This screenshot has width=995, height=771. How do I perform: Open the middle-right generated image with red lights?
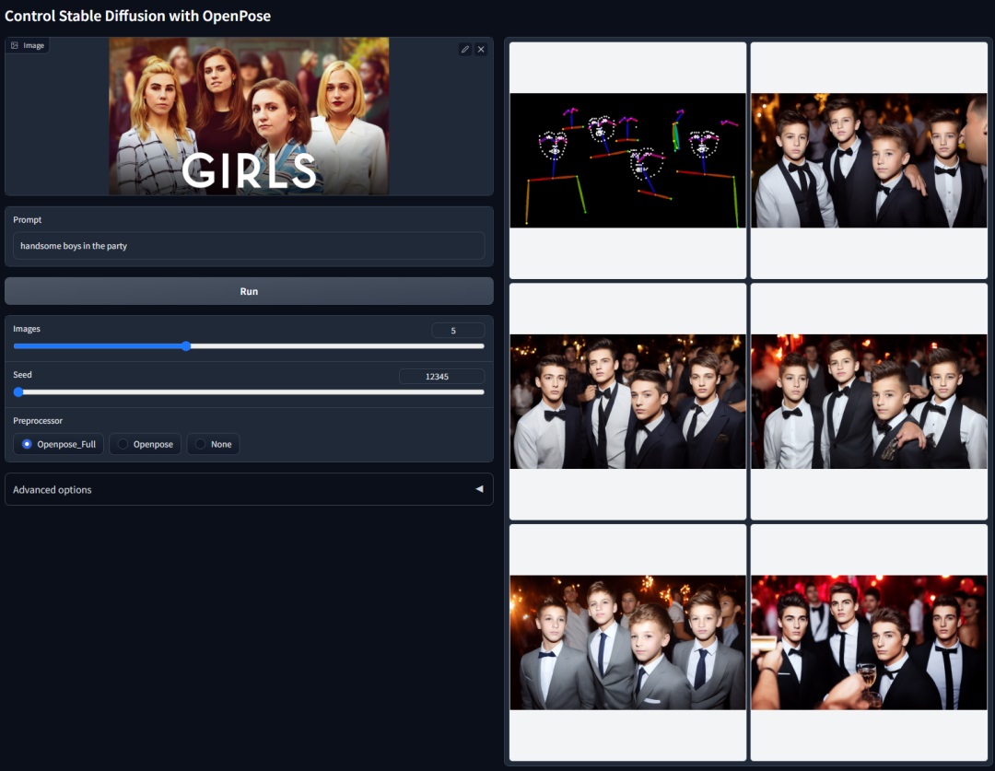[x=869, y=402]
